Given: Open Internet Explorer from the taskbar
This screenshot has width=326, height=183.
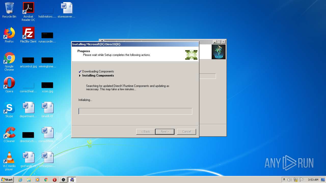Looking at the screenshot, I should pyautogui.click(x=20, y=180).
